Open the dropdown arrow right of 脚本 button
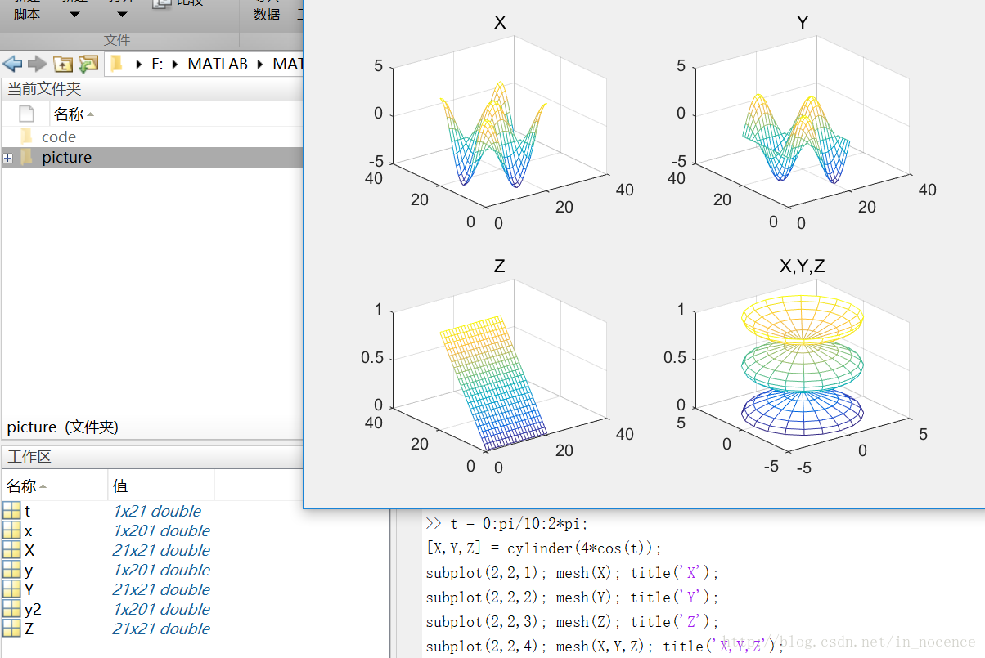The height and width of the screenshot is (658, 985). click(x=74, y=14)
